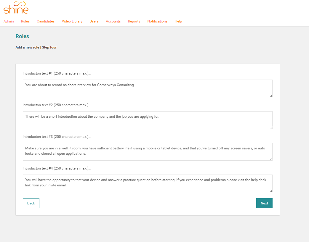Viewport: 309px width, 242px height.
Task: Focus the Introduction text #2 textarea
Action: tap(147, 120)
